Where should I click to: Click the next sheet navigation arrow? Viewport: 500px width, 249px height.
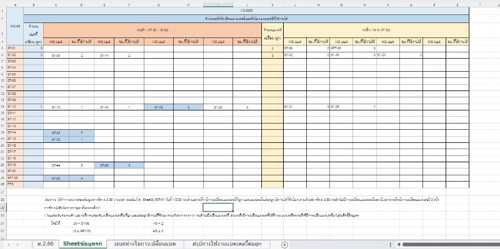(17, 245)
